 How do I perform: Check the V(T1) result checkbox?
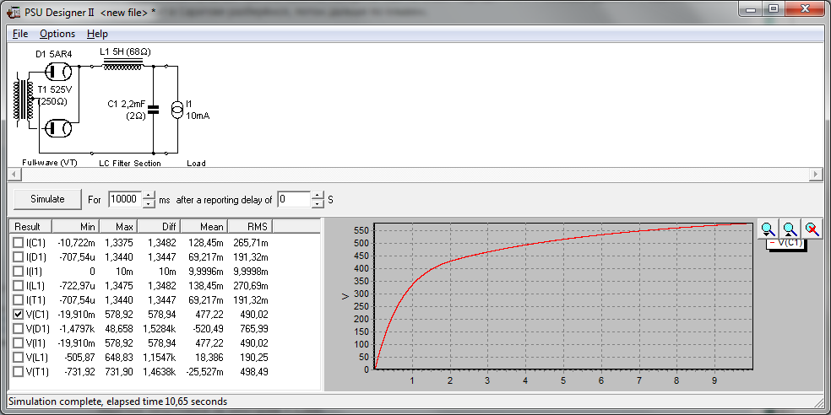(19, 371)
